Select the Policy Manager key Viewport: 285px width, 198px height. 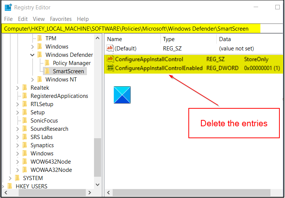(x=72, y=63)
